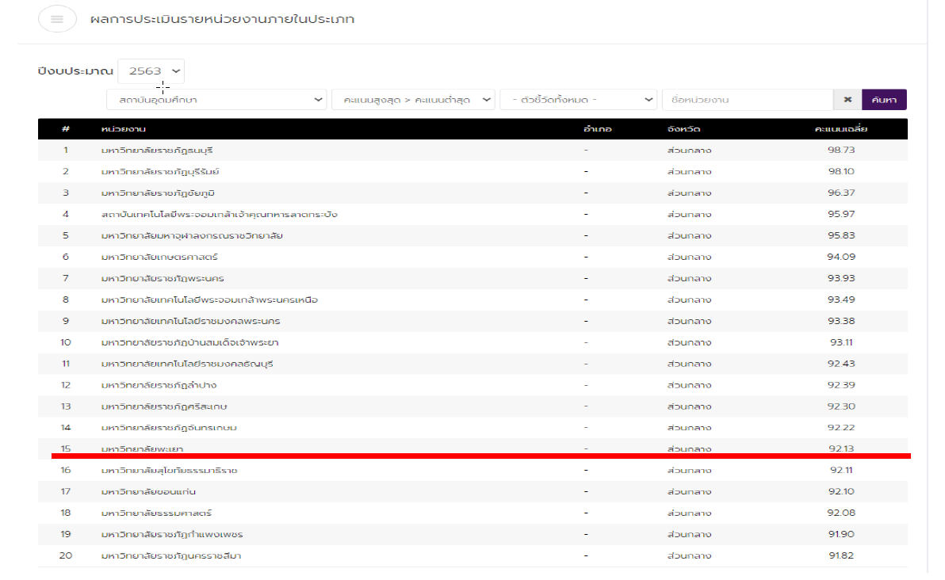The width and height of the screenshot is (945, 580).
Task: Focus the ชื่อหน่วยงาน search field
Action: click(x=748, y=100)
